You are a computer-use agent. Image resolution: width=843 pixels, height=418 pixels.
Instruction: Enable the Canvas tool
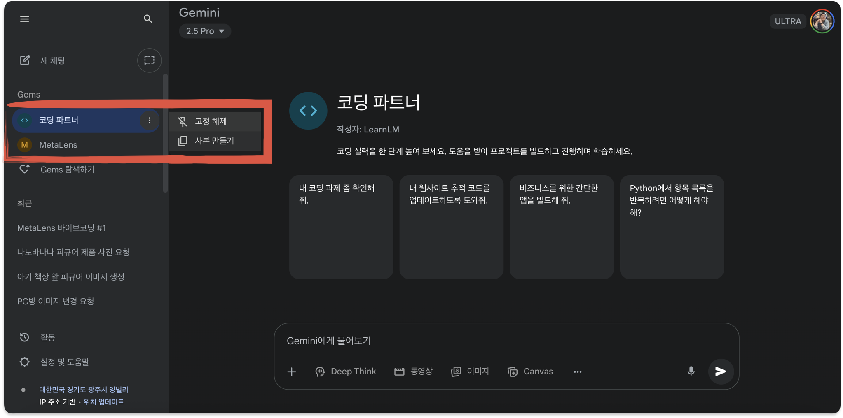[x=530, y=372]
